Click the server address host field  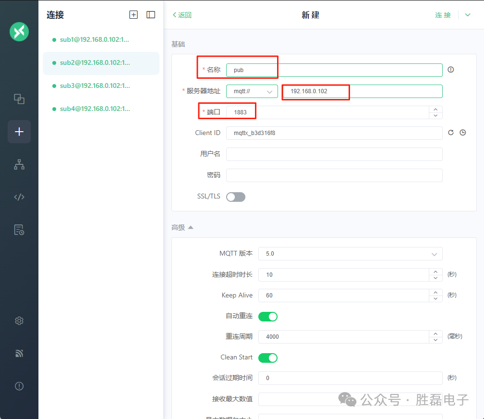363,91
